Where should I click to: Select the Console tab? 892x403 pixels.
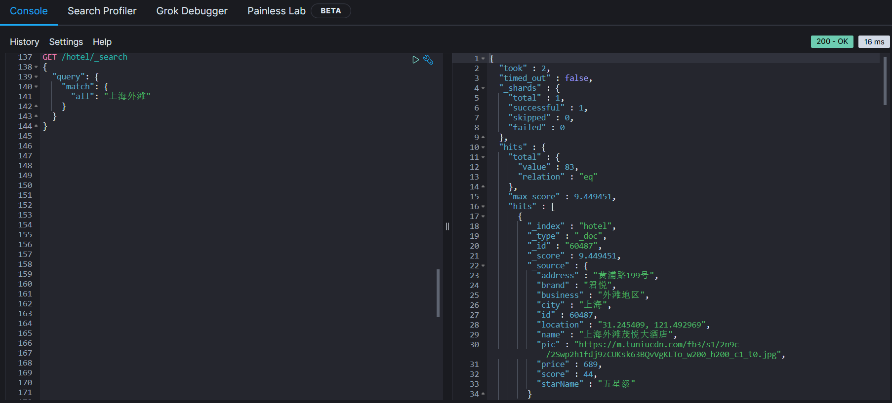(29, 11)
